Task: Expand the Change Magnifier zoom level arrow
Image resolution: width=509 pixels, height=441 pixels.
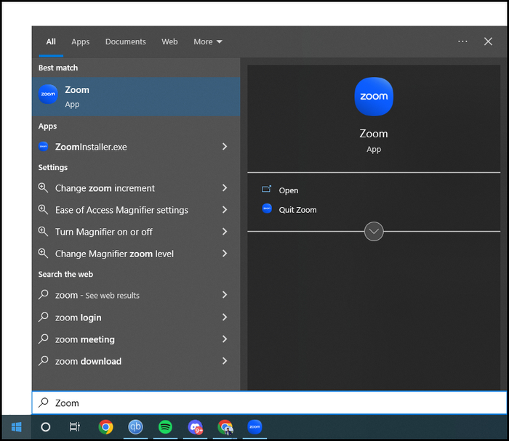Action: click(225, 254)
